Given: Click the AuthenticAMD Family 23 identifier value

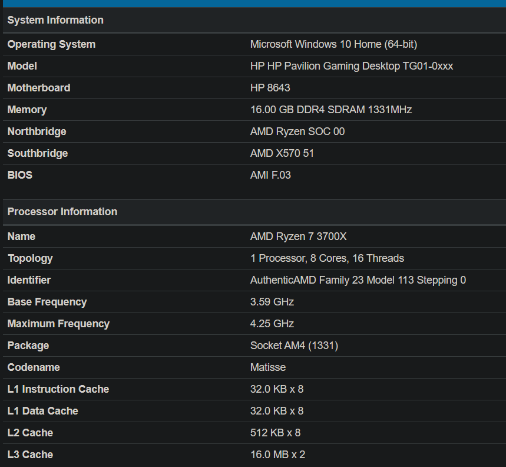Looking at the screenshot, I should tap(358, 280).
